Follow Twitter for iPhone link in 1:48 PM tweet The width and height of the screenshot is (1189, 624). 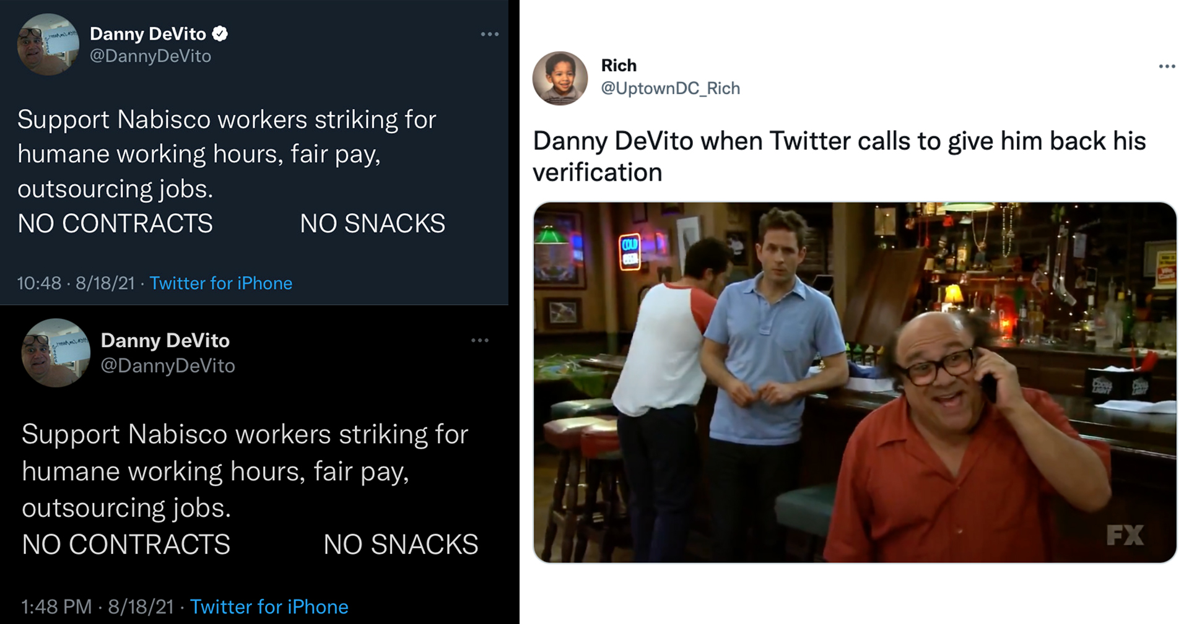coord(269,607)
